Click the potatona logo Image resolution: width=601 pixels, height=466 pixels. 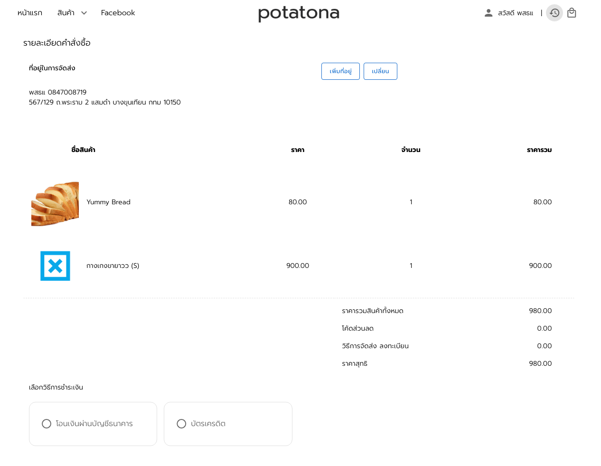pyautogui.click(x=299, y=13)
